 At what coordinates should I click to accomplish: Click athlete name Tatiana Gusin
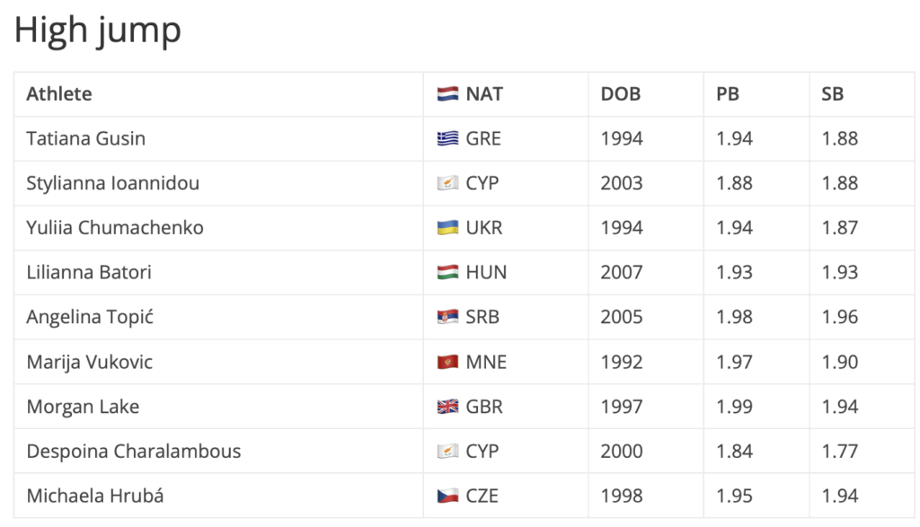86,139
